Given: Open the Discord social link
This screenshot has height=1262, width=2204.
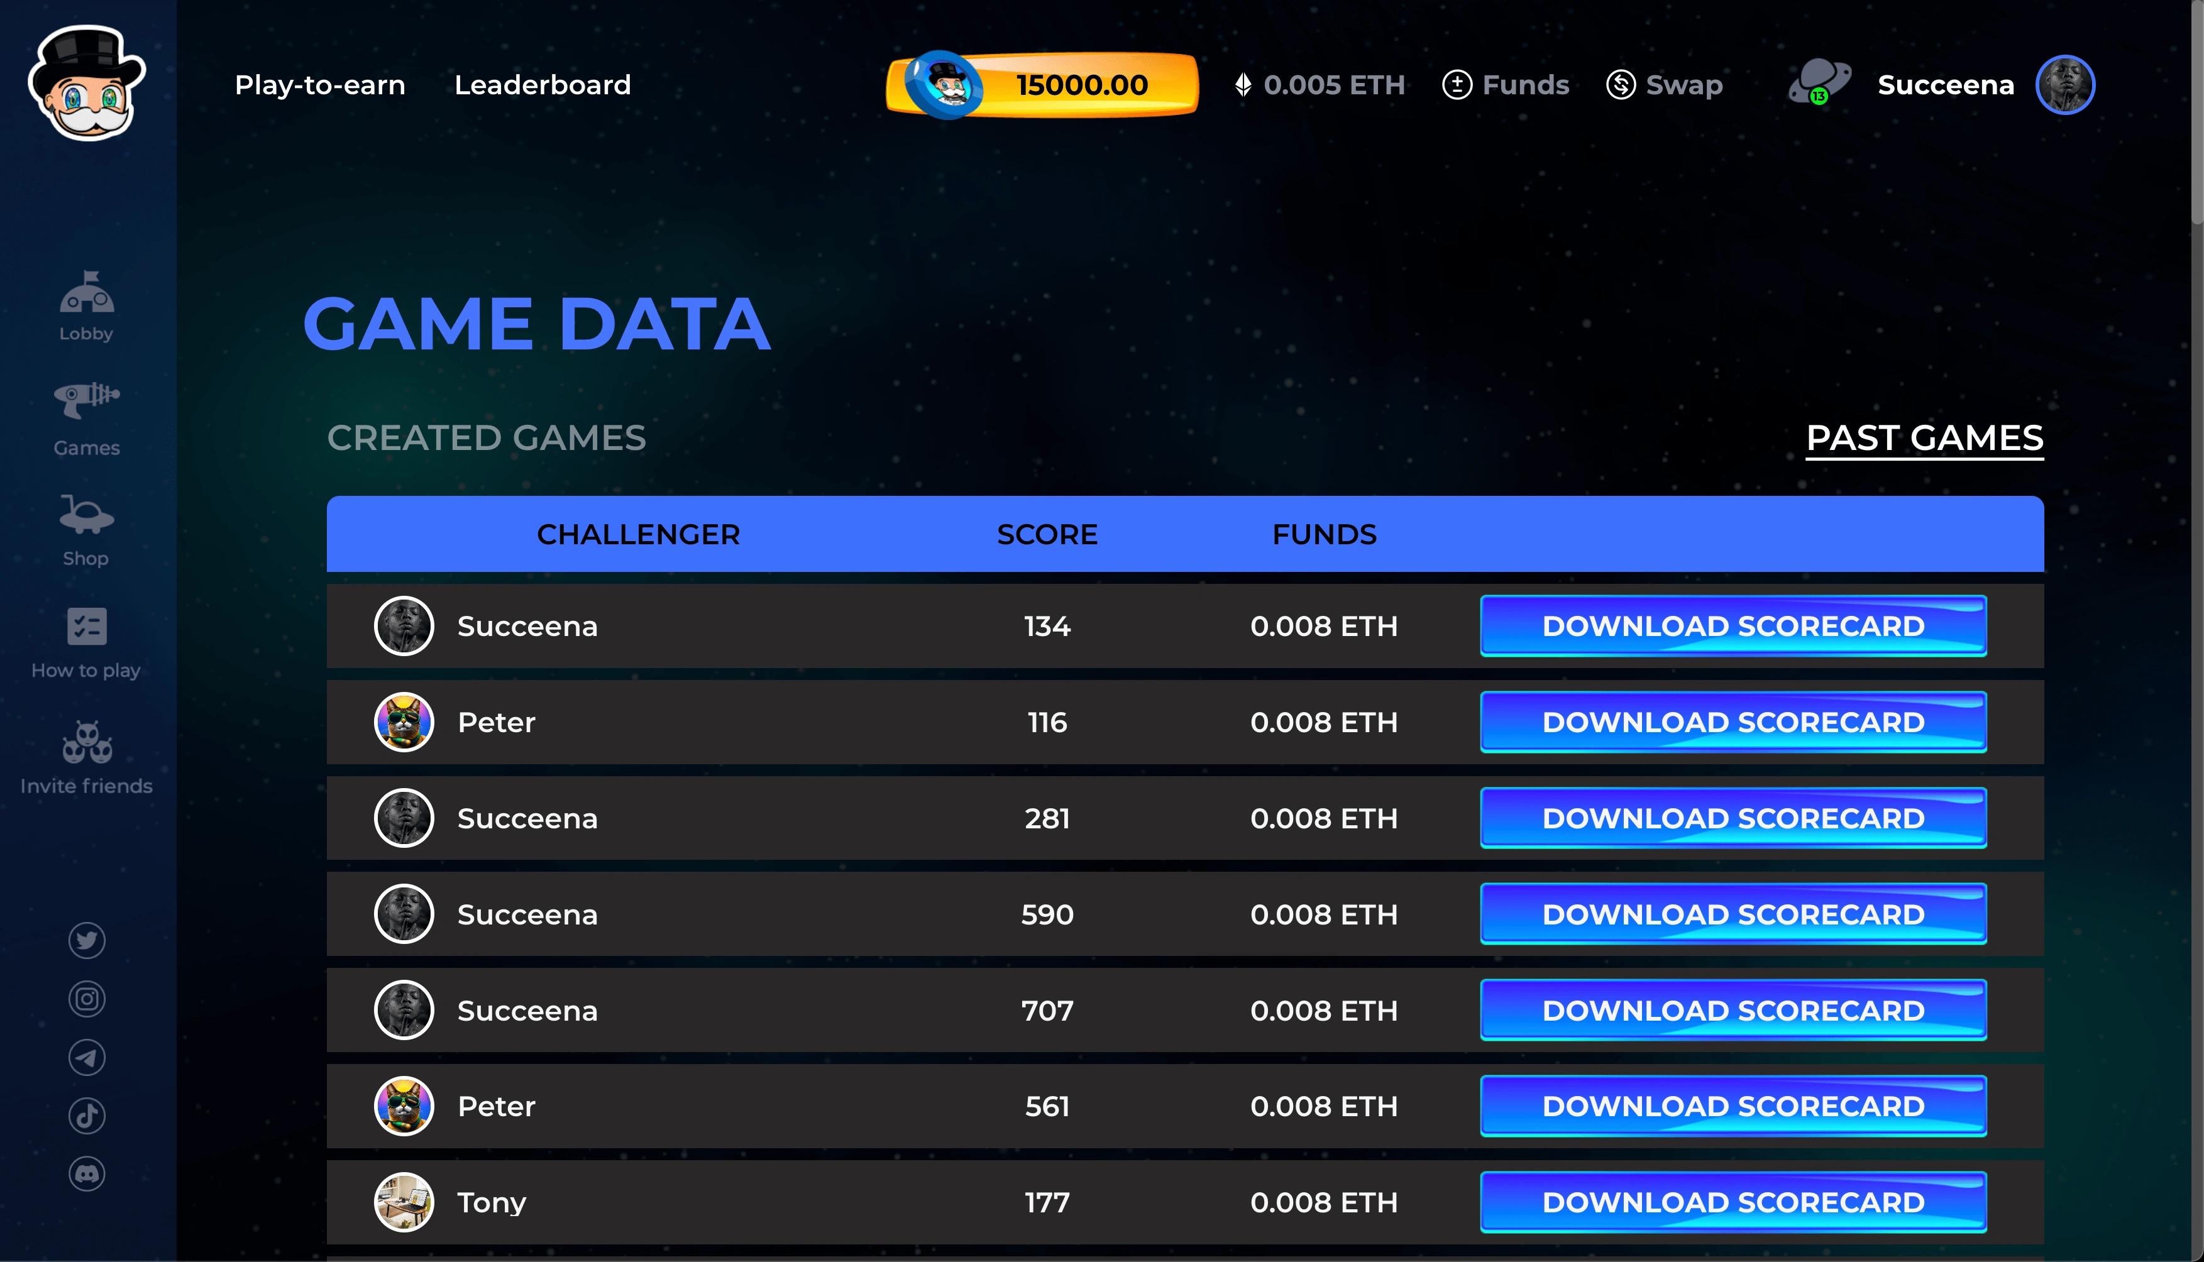Looking at the screenshot, I should click(x=87, y=1173).
